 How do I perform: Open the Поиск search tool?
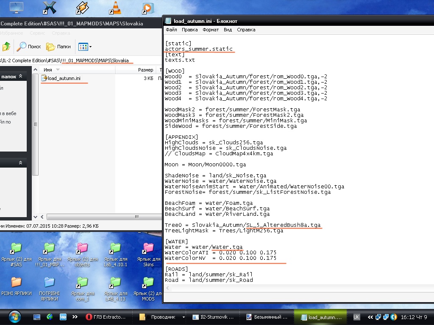[x=29, y=47]
